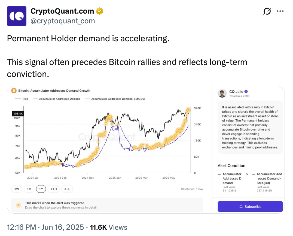This screenshot has height=236, width=293.
Task: Switch chart to ALL range
Action: 67,189
